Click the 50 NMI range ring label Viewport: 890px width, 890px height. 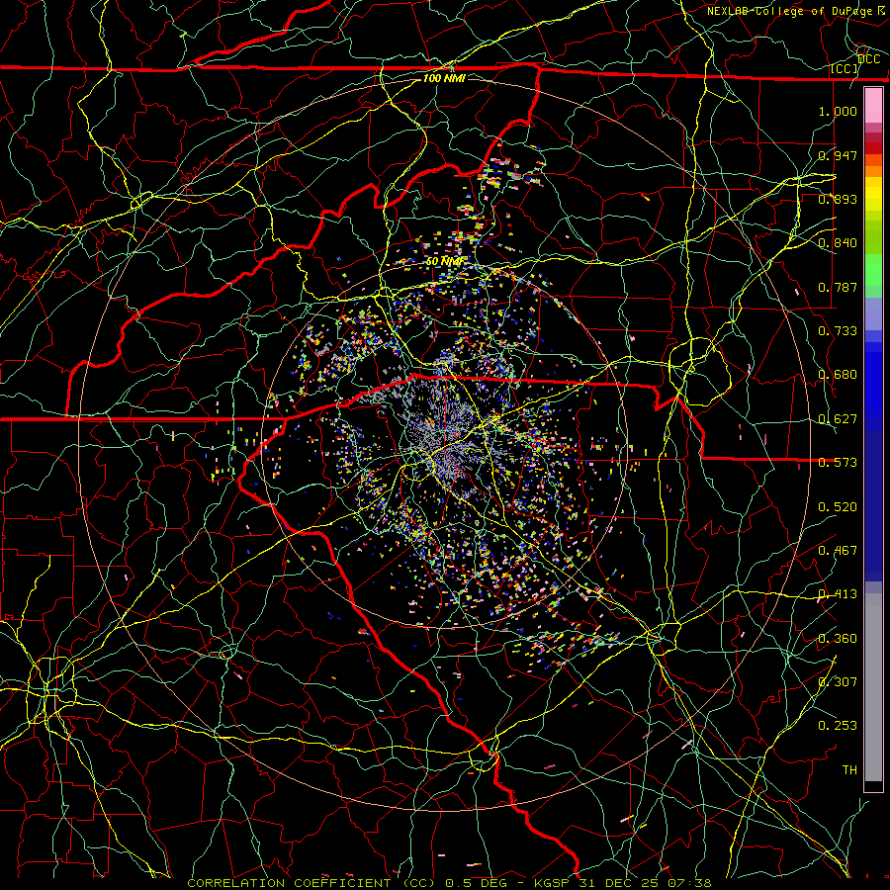tap(444, 262)
